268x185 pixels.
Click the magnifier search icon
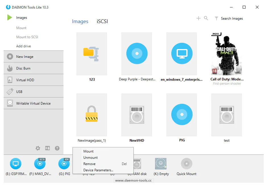point(206,18)
